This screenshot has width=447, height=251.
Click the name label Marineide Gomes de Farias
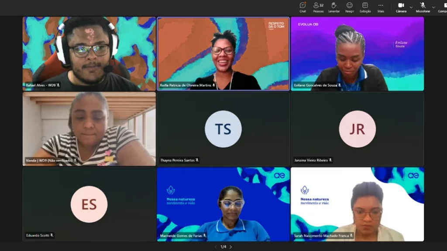tap(181, 236)
